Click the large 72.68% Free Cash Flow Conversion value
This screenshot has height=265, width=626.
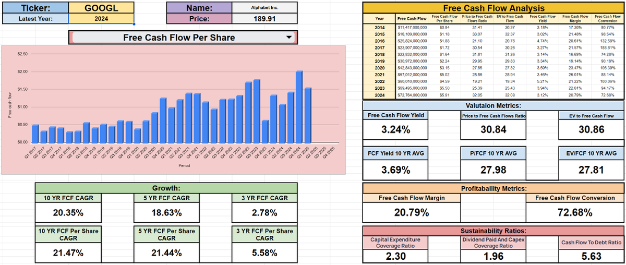tap(575, 212)
